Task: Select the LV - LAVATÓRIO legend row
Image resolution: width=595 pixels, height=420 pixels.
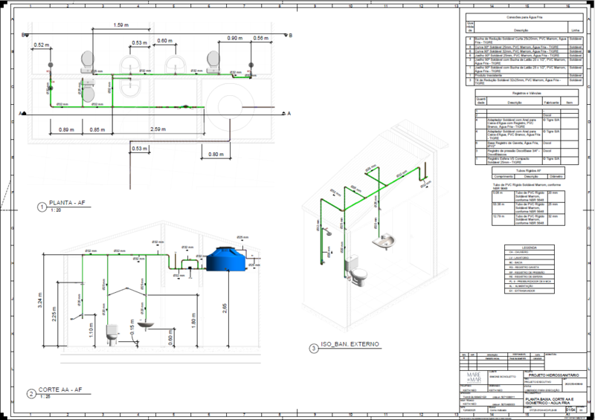Action: 530,257
